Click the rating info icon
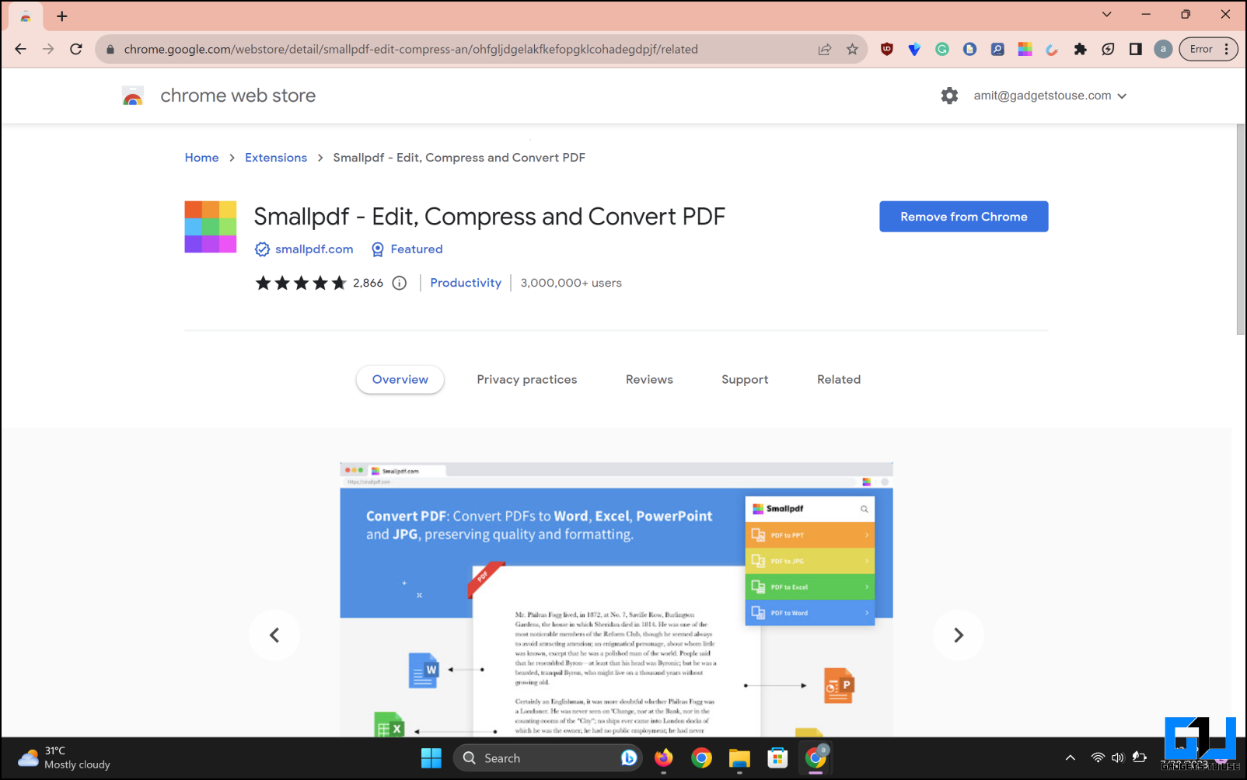1247x780 pixels. pos(400,283)
